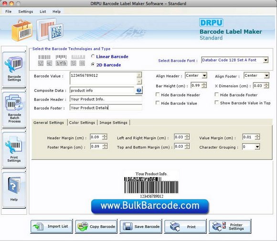Open the Settings menu
This screenshot has width=277, height=241.
click(26, 11)
